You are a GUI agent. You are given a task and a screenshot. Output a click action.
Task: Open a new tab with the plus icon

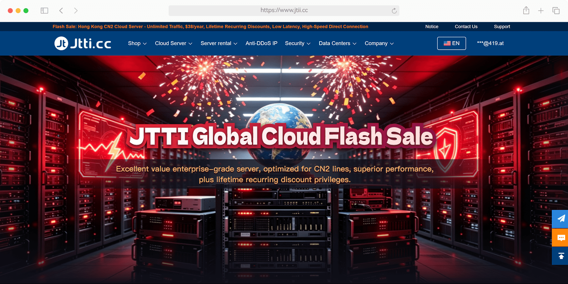[541, 11]
